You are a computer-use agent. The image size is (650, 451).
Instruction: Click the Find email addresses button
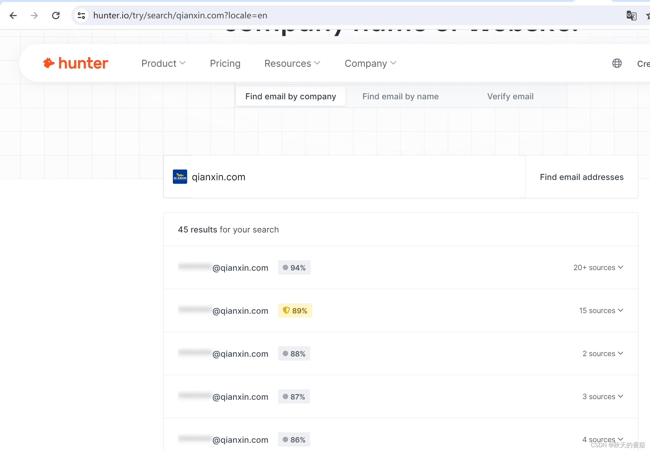(x=582, y=177)
